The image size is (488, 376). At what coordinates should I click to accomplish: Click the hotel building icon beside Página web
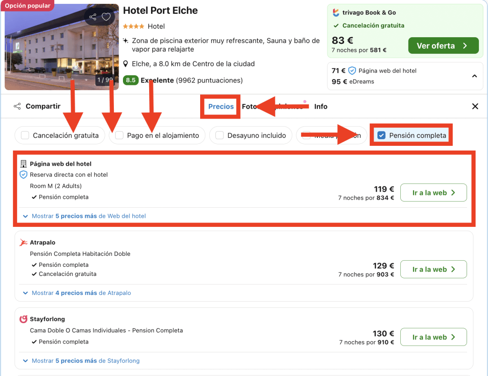(x=23, y=164)
